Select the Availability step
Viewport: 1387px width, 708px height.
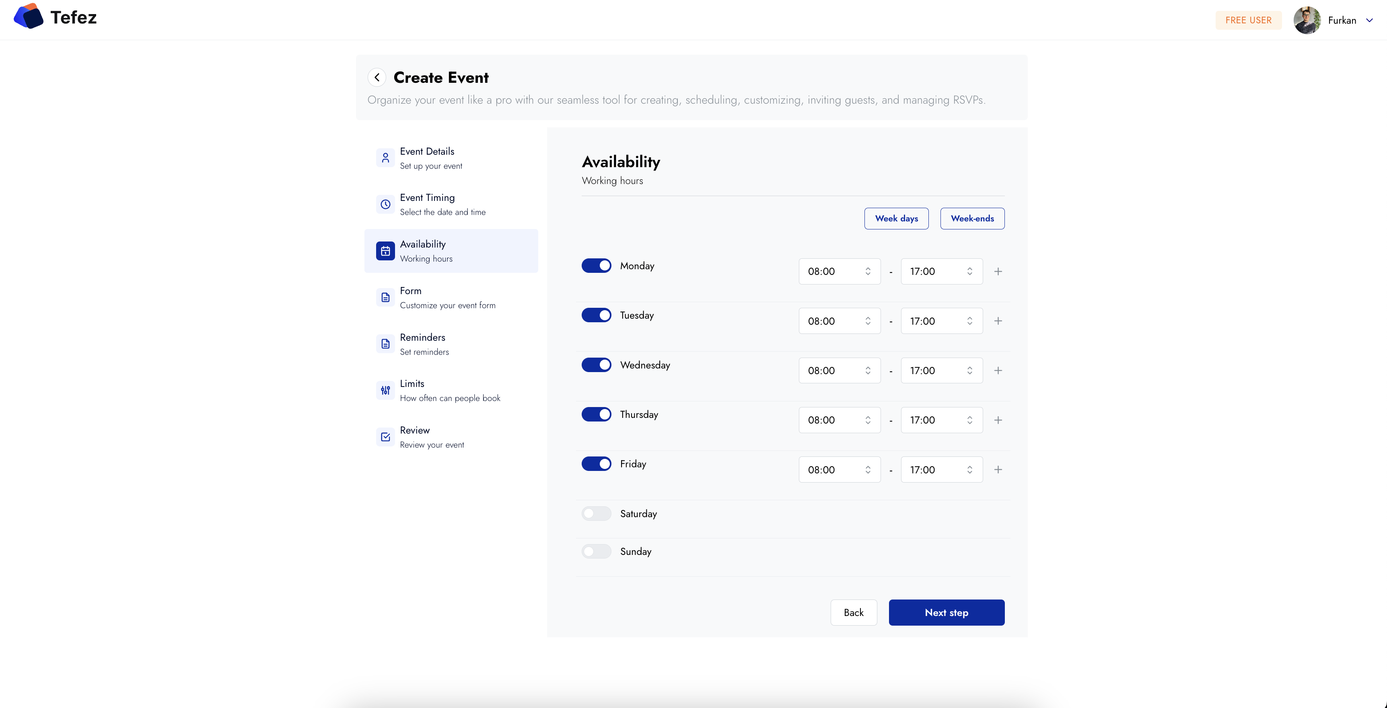pos(451,251)
